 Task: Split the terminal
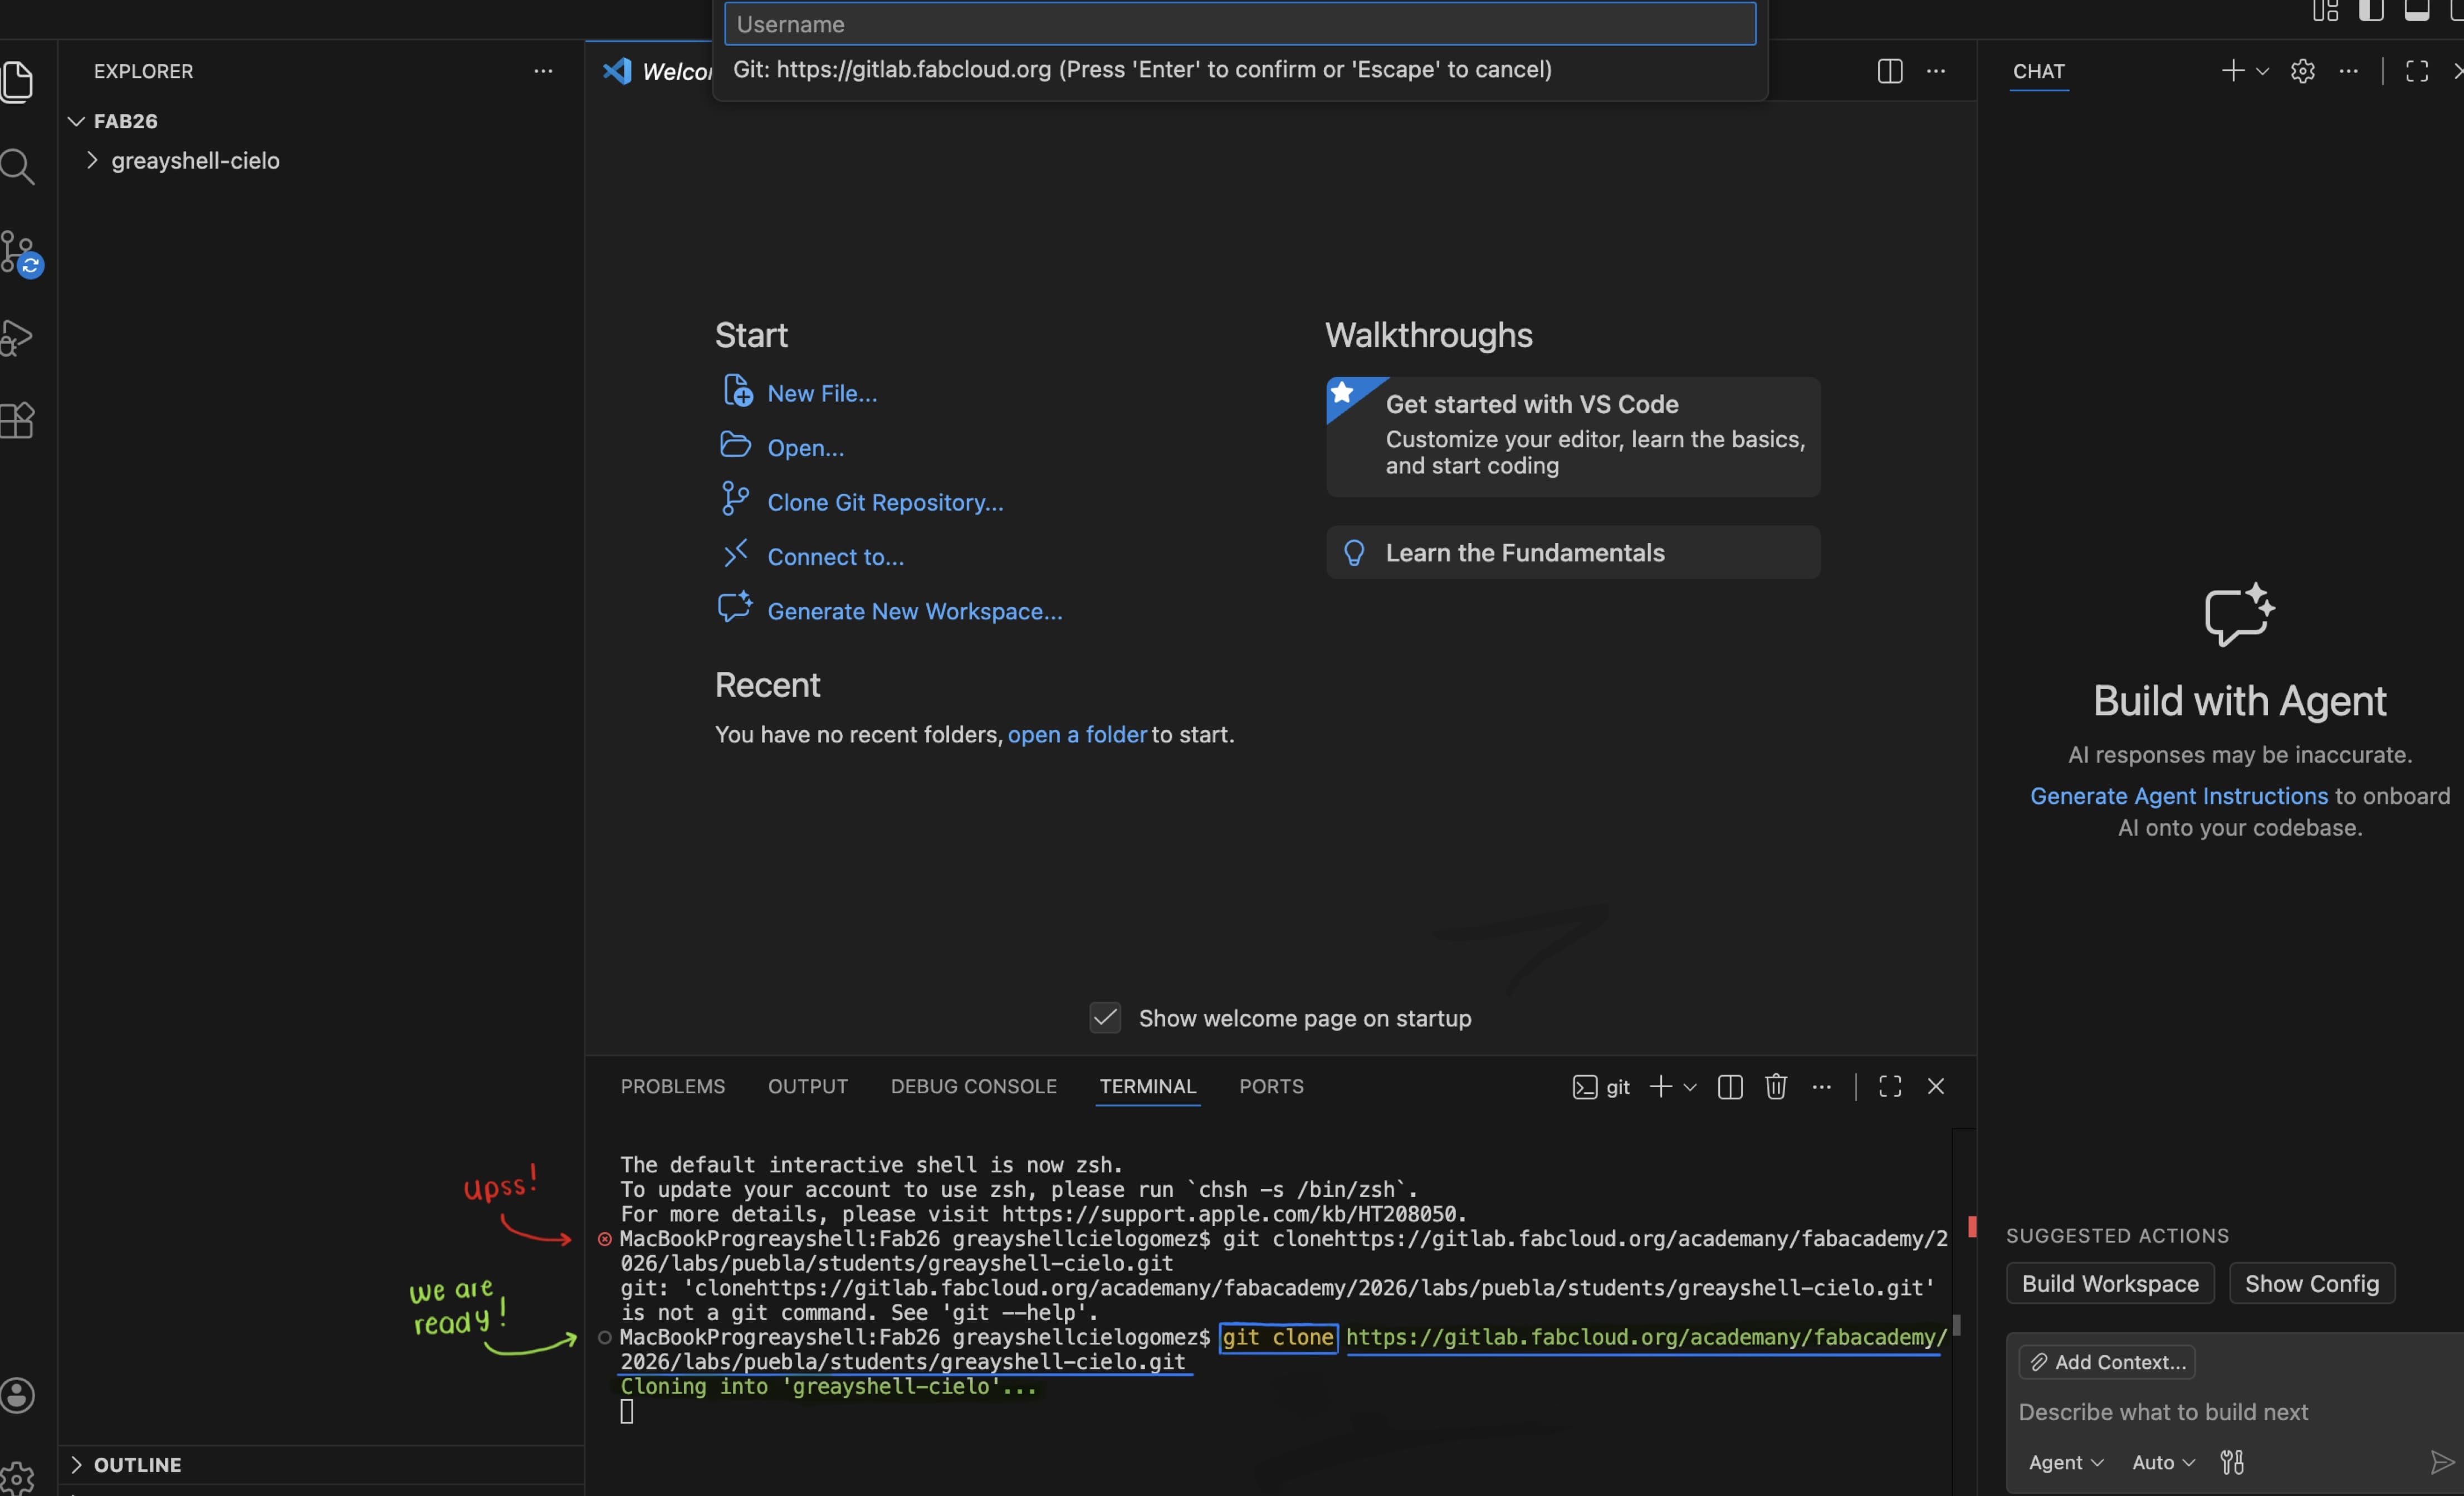pos(1730,1087)
